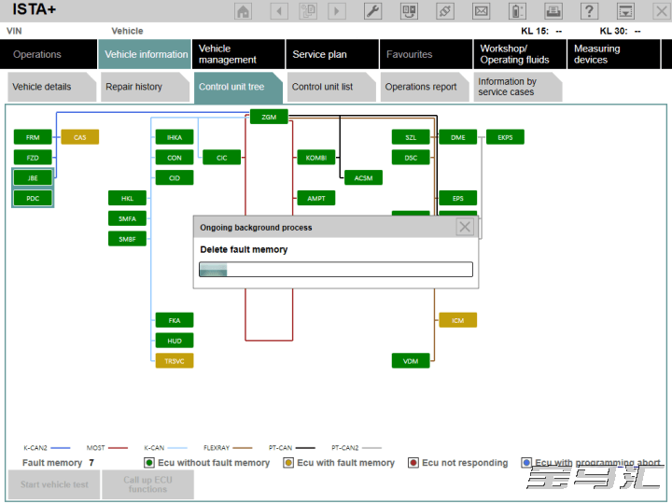672x504 pixels.
Task: Select the EPS control unit
Action: [x=457, y=198]
